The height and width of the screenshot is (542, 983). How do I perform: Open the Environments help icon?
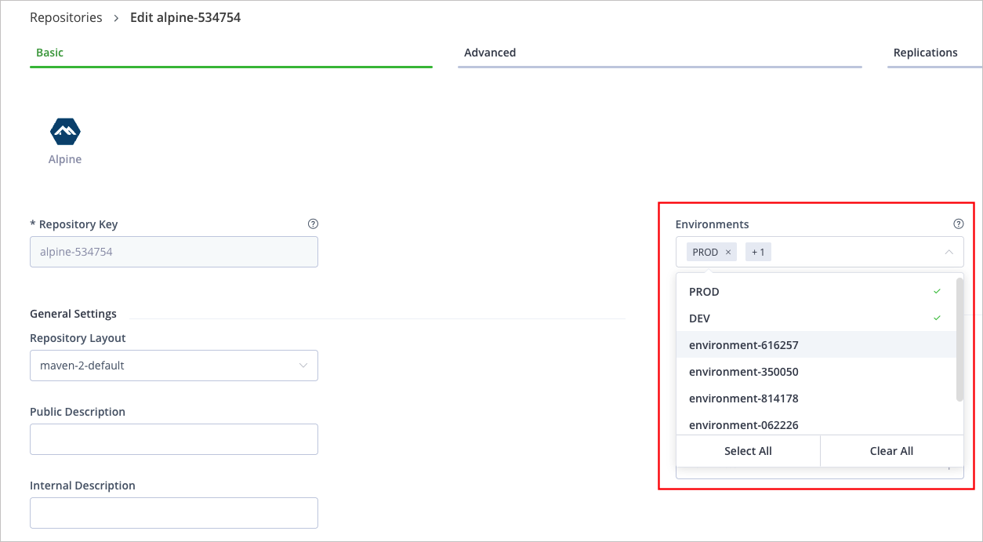pyautogui.click(x=958, y=223)
